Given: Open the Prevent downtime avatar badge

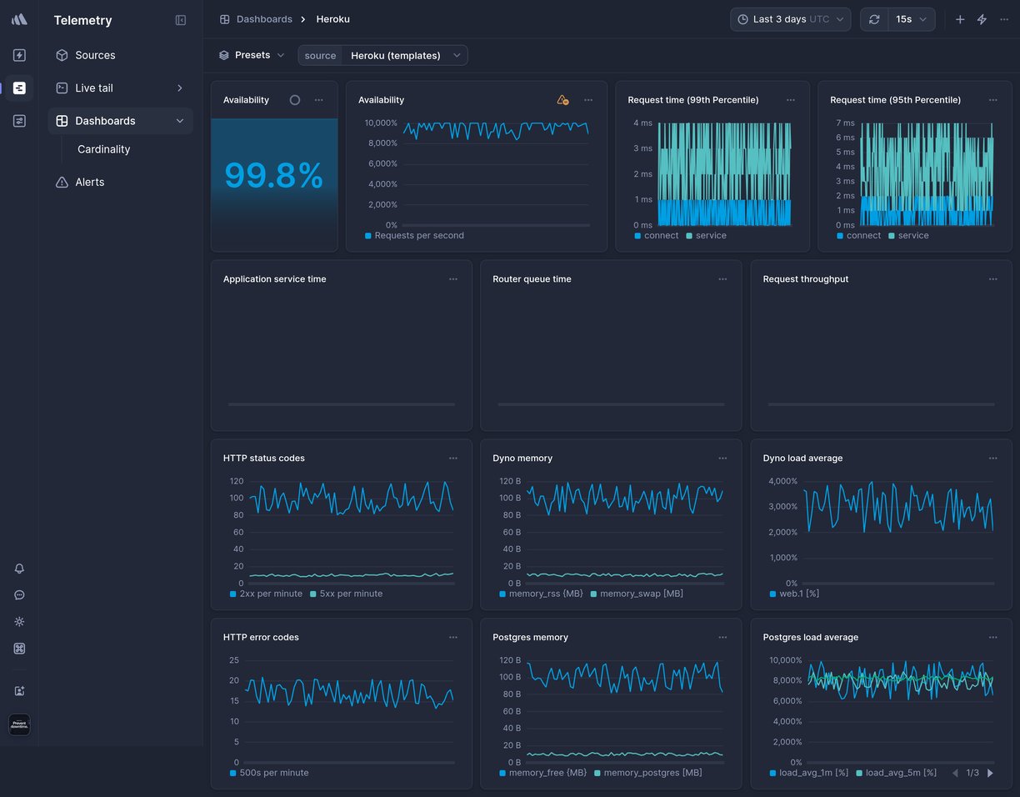Looking at the screenshot, I should (19, 725).
